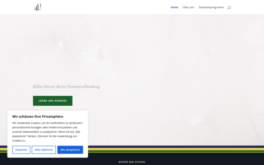Screen dimensions: 264x165
Task: Click the site logo in the header
Action: [38, 7]
